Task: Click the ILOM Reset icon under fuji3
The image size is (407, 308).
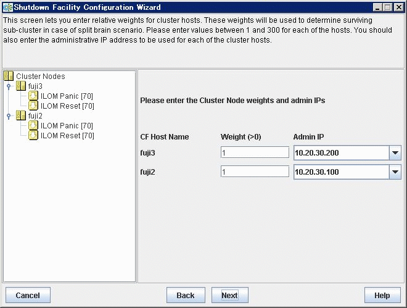Action: tap(33, 106)
